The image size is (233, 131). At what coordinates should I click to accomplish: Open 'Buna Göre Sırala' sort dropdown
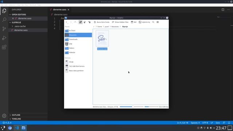pyautogui.click(x=102, y=22)
